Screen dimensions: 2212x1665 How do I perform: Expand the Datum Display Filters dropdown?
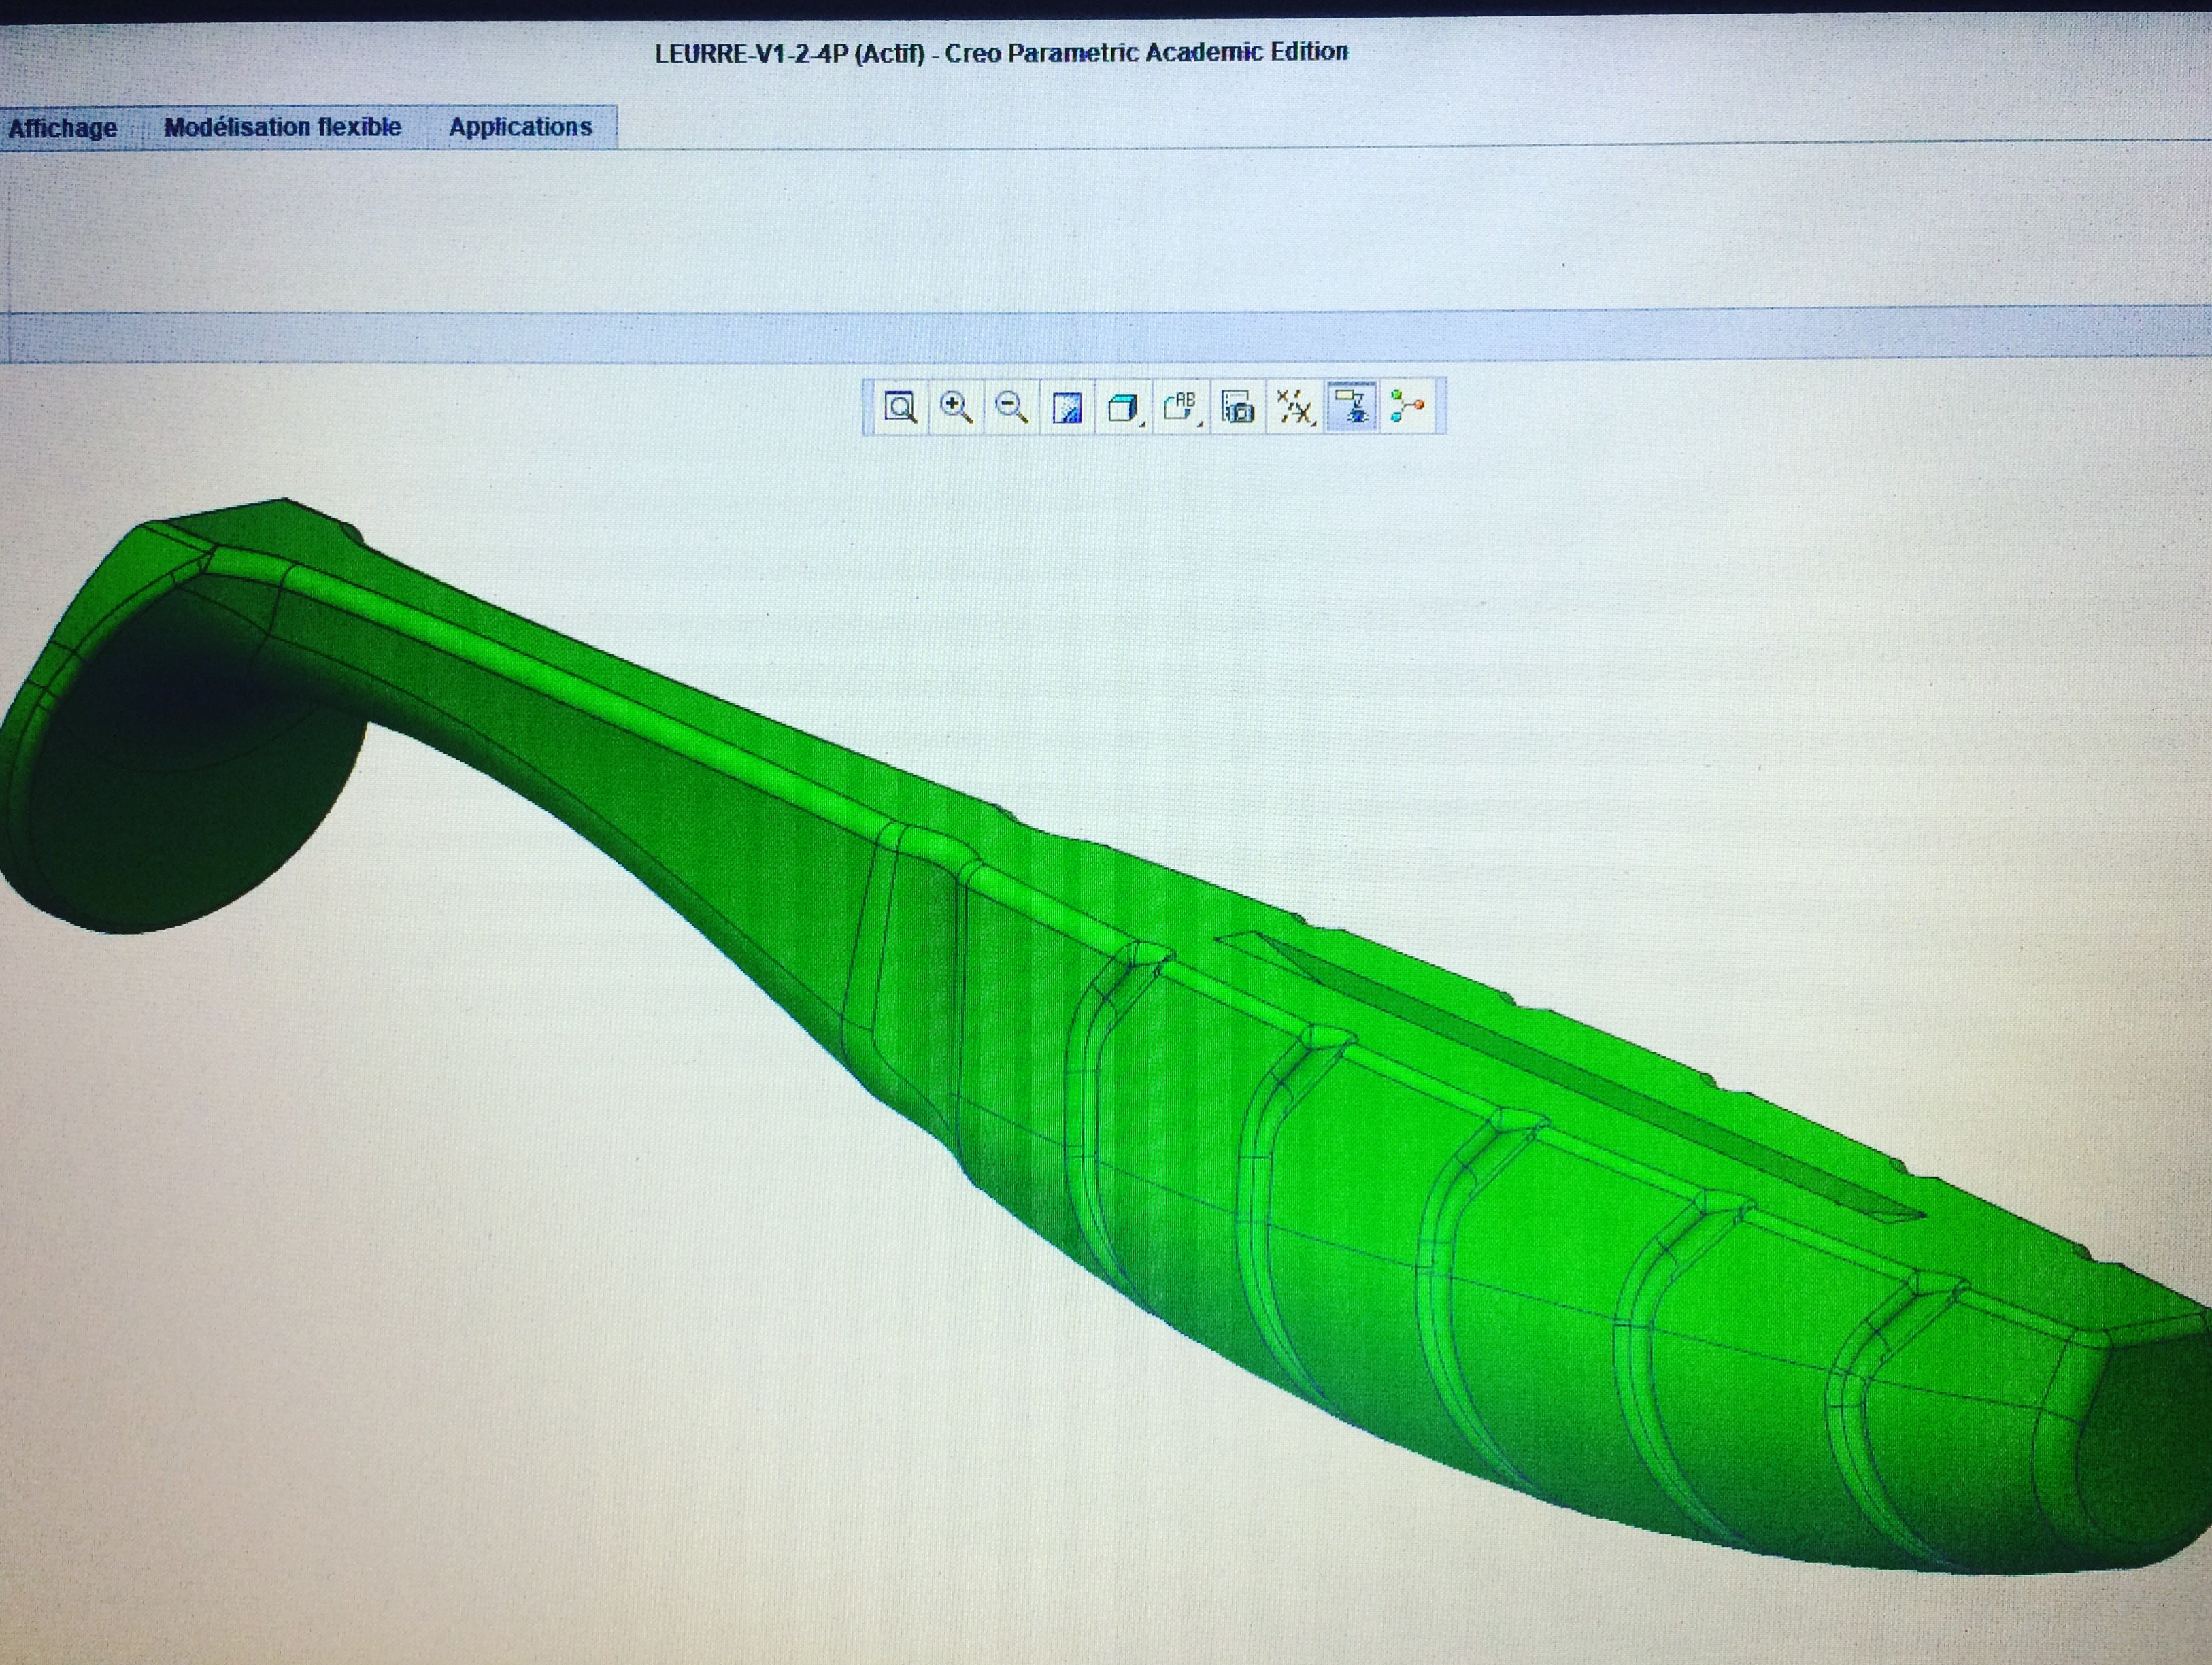click(1295, 408)
